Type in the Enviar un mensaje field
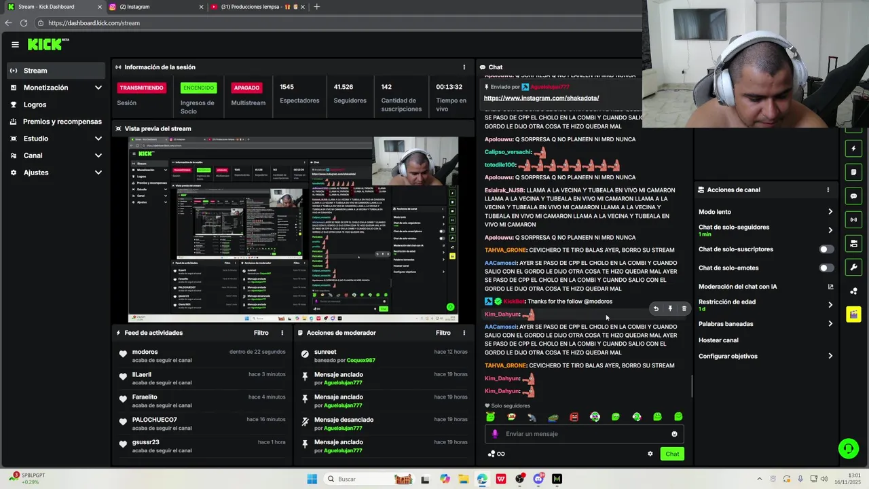The height and width of the screenshot is (489, 869). coord(584,434)
